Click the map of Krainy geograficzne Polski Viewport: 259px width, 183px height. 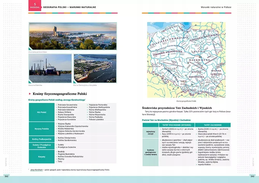tap(186, 60)
